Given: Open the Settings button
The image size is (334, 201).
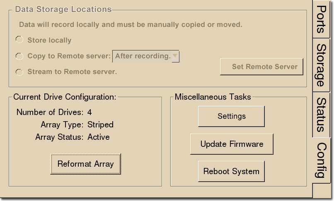Looking at the screenshot, I should pyautogui.click(x=231, y=116).
